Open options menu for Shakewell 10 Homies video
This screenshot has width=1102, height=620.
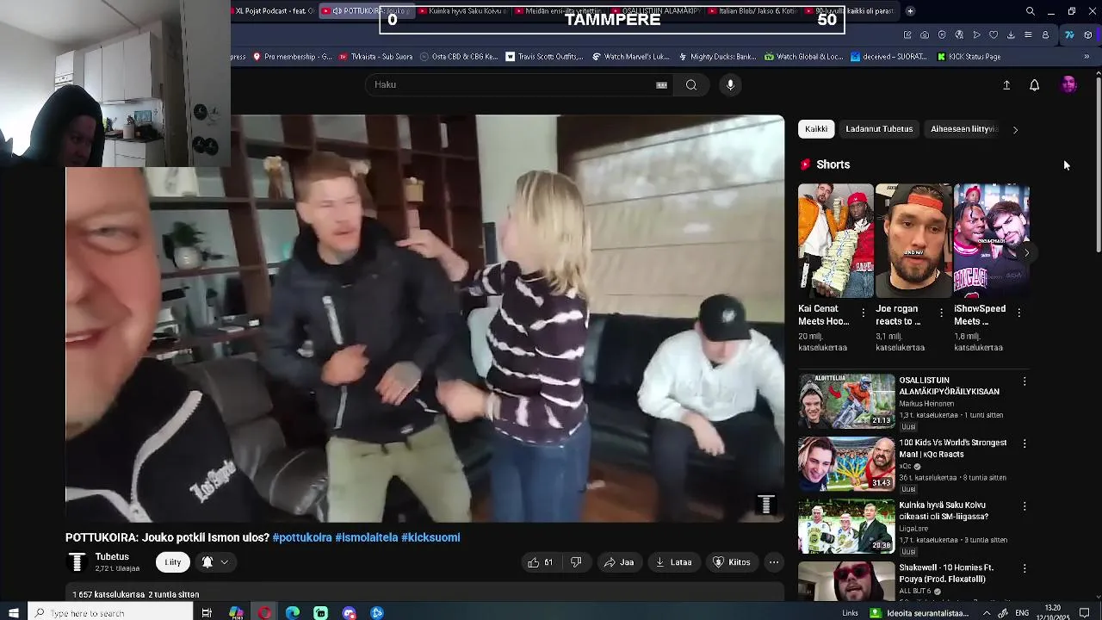[x=1025, y=568]
